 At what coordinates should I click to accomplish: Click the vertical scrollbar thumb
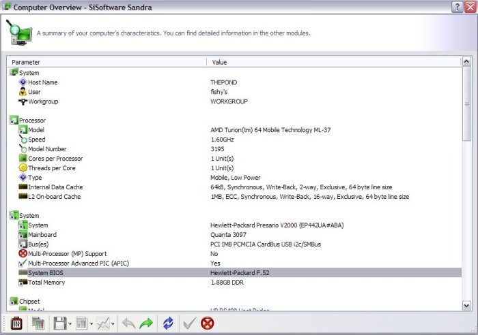[466, 103]
